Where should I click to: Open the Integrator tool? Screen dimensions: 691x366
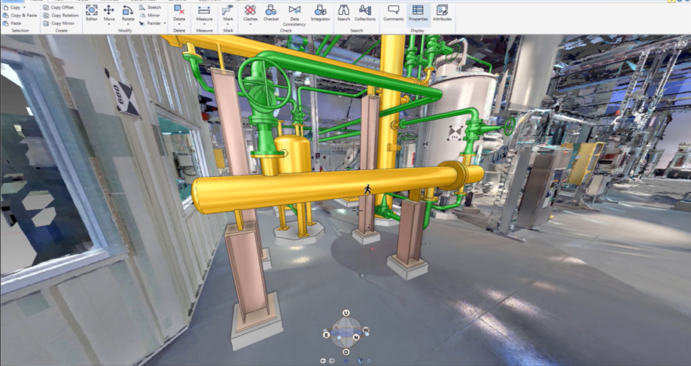pyautogui.click(x=321, y=12)
